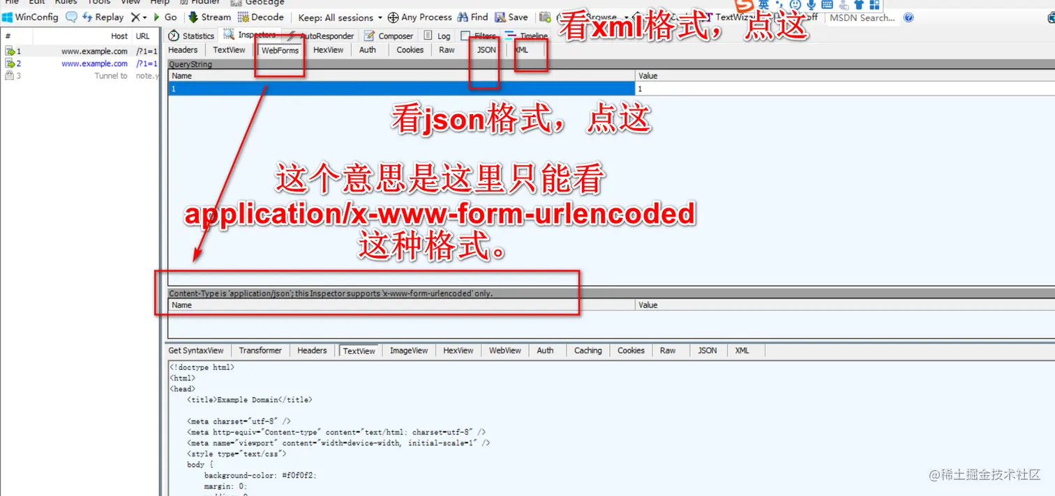Click the Go resume button
The image size is (1055, 496).
point(165,17)
